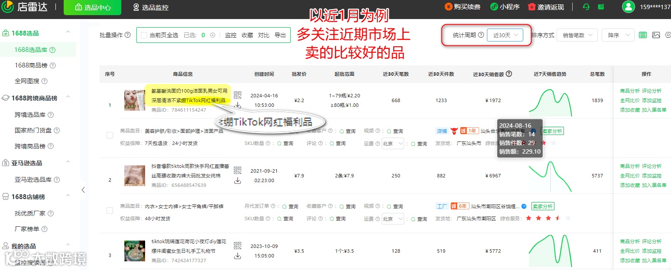Open 北京 shipping dropdown in second product
The height and width of the screenshot is (270, 671).
point(393,219)
